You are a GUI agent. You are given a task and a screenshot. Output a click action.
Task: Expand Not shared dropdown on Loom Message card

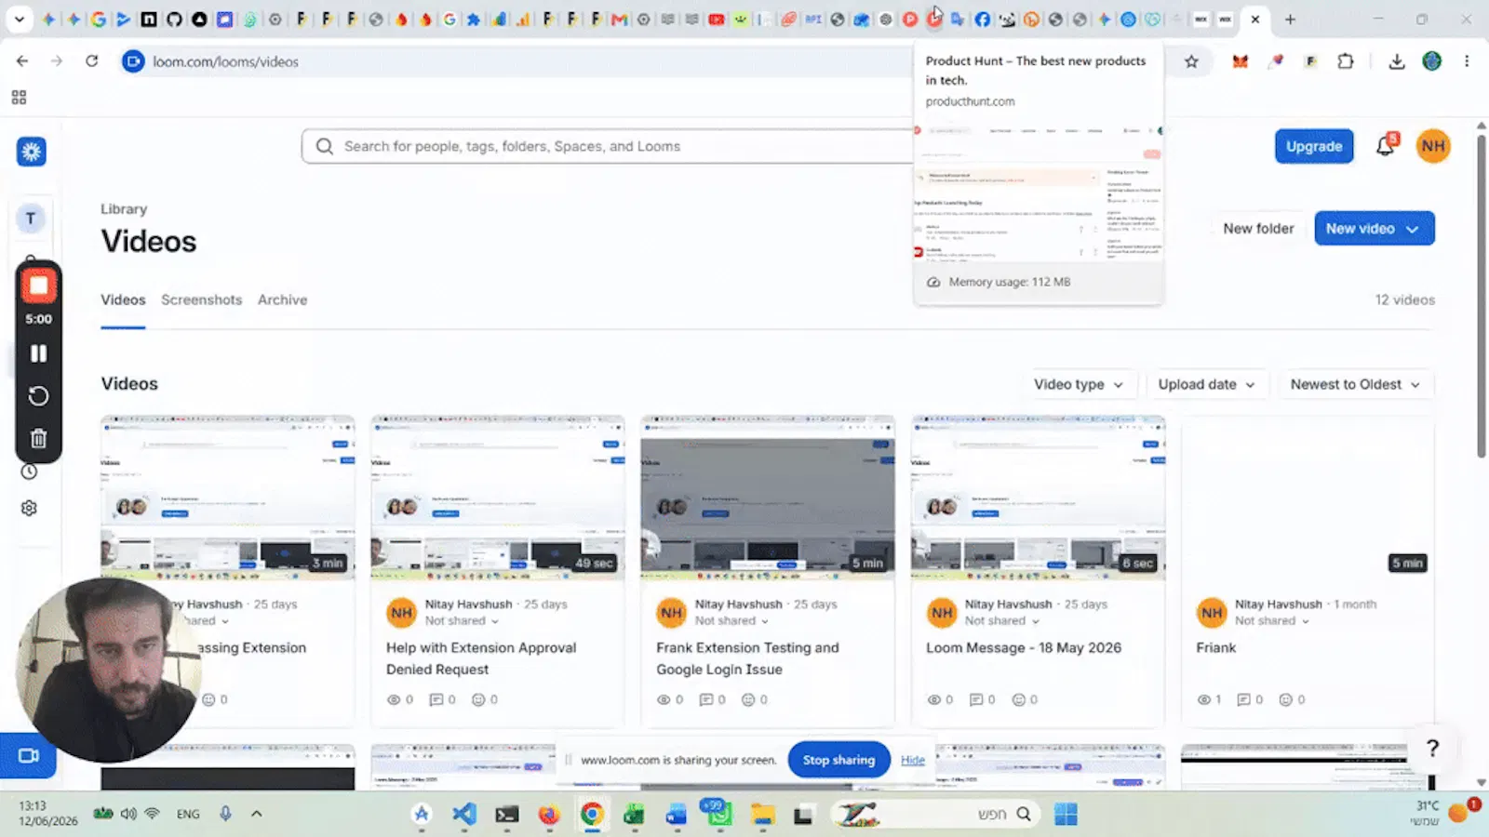coord(1001,621)
